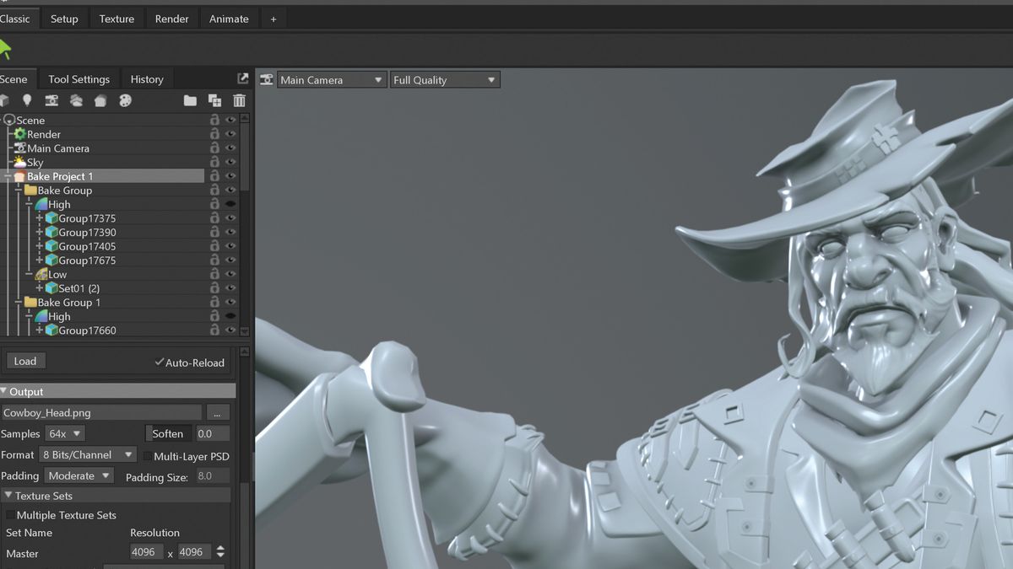Image resolution: width=1013 pixels, height=569 pixels.
Task: Add a material using the palette icon
Action: (125, 100)
